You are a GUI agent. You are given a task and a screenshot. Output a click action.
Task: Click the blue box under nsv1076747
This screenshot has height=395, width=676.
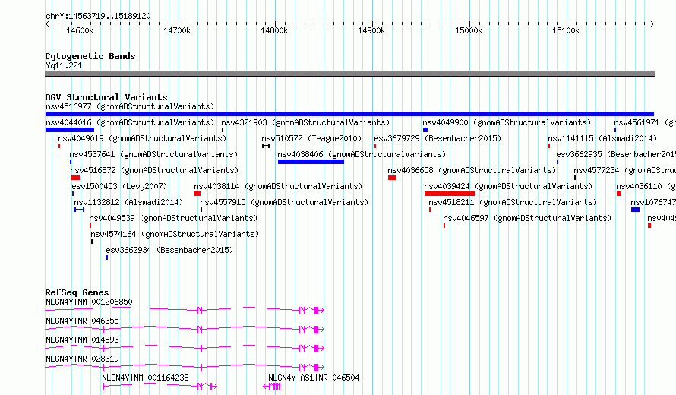pos(636,210)
